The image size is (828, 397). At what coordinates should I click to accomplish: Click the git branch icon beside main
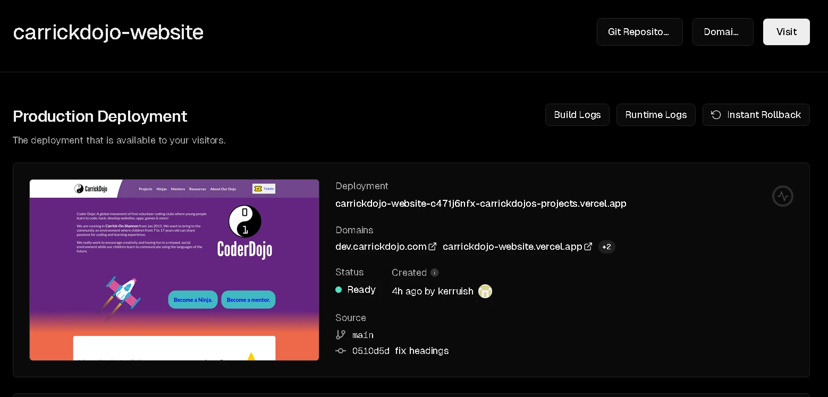(341, 335)
